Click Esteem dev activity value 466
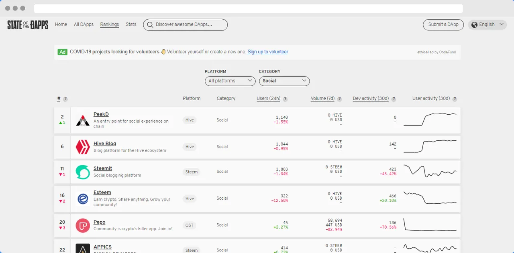This screenshot has height=253, width=514. point(393,196)
